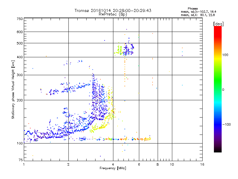The height and width of the screenshot is (179, 238).
Task: Click the x-axis tick label '16'
Action: (202, 164)
